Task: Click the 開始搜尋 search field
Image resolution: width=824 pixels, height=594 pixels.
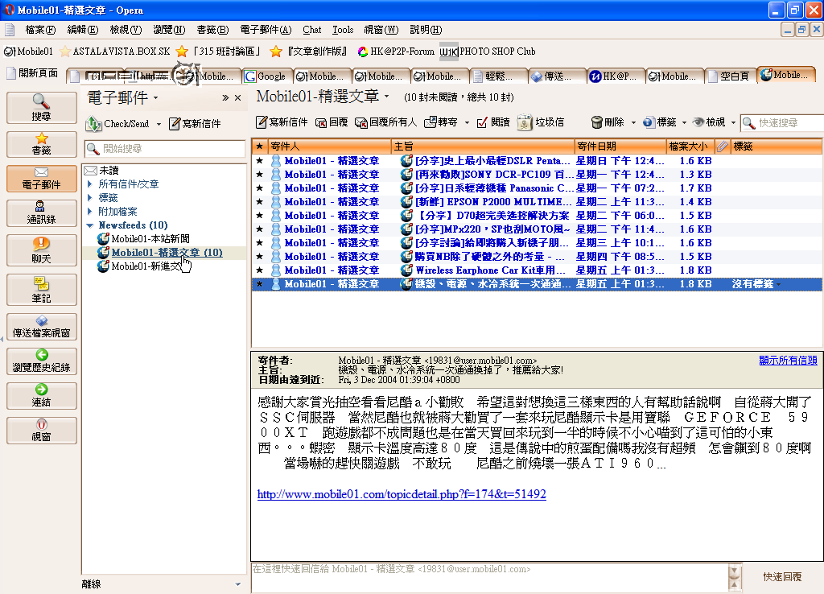Action: point(164,149)
